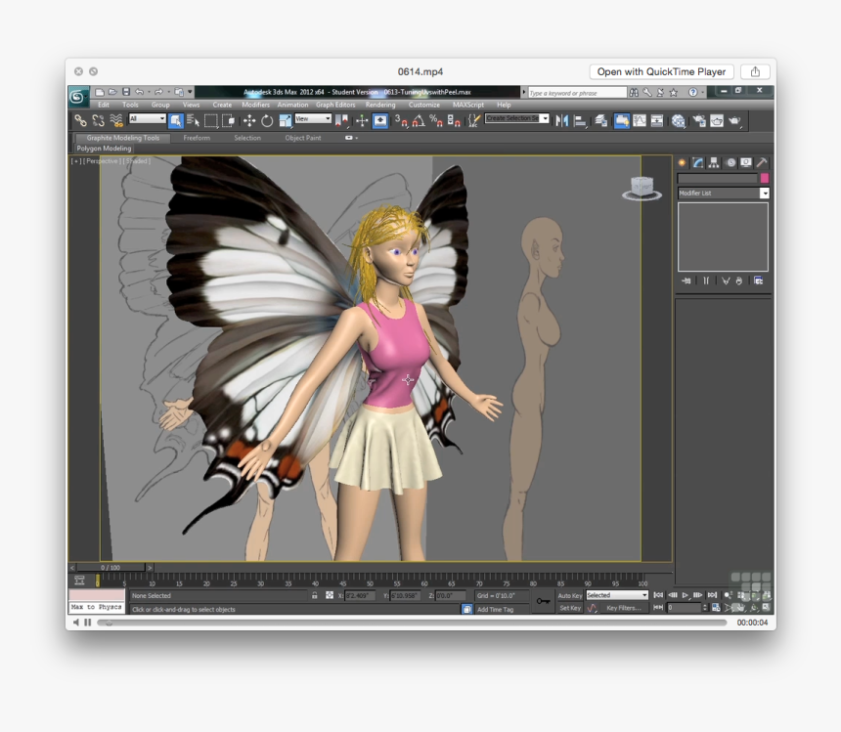Toggle the Snaps Toggle magnet icon
Viewport: 841px width, 732px height.
pyautogui.click(x=402, y=120)
